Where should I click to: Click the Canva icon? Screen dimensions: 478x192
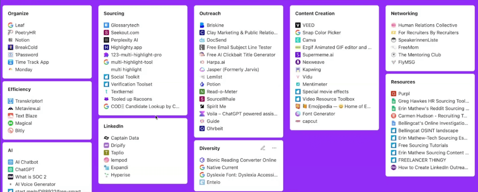[298, 40]
